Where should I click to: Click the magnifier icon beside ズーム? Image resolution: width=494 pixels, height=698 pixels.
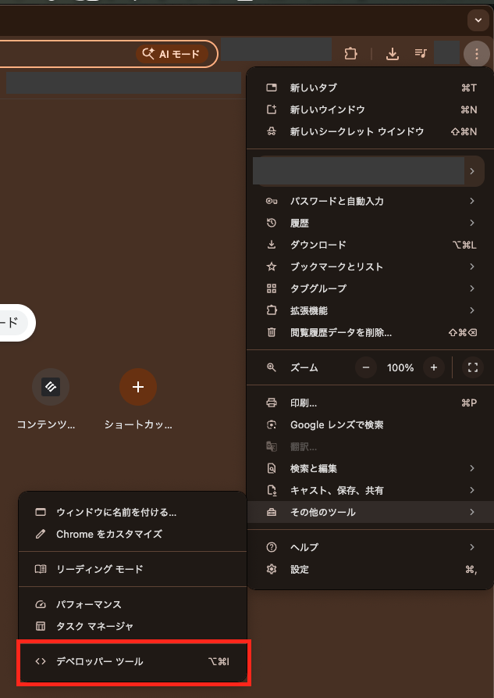(x=272, y=367)
